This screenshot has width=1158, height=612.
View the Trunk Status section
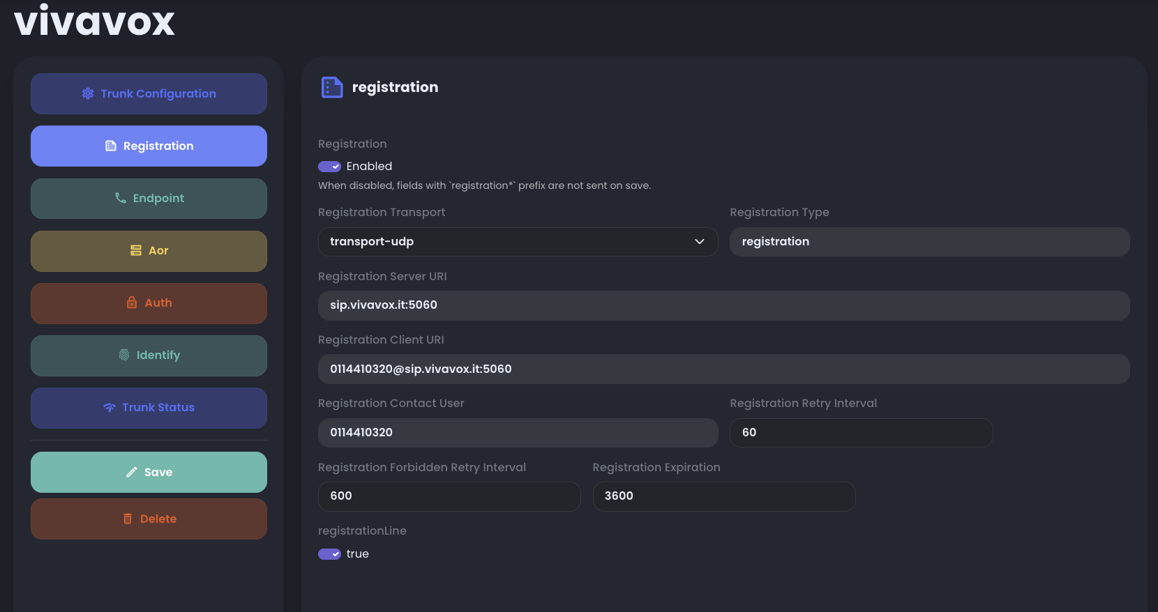(149, 408)
